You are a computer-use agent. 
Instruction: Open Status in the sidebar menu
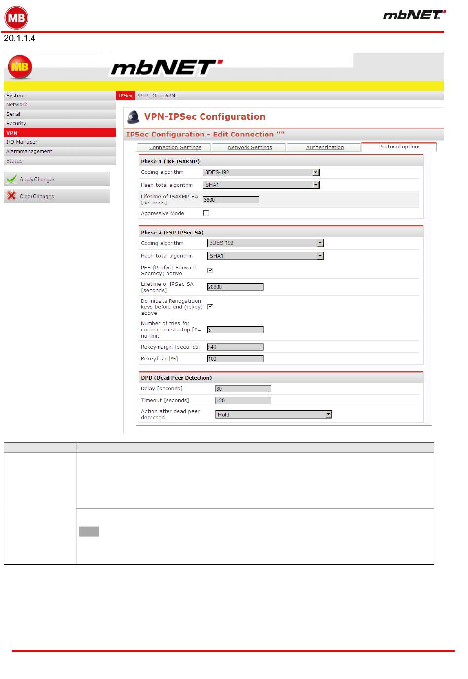click(60, 161)
